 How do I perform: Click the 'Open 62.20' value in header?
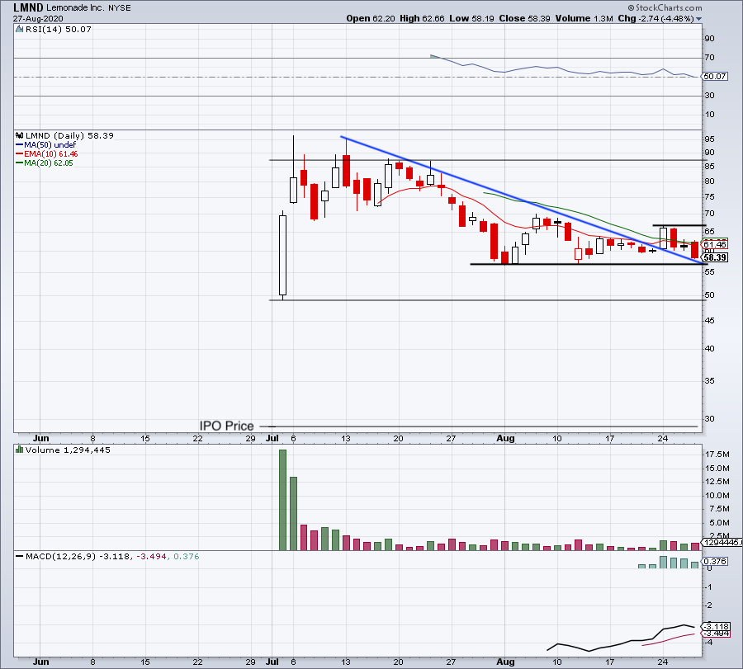click(370, 18)
